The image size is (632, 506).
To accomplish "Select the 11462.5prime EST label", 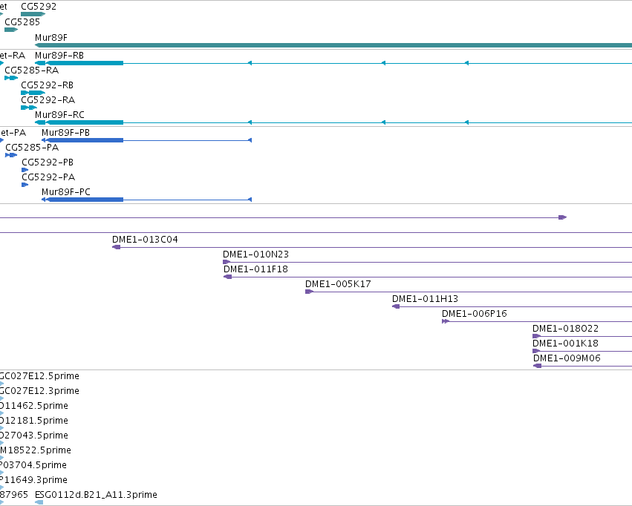I will 36,406.
